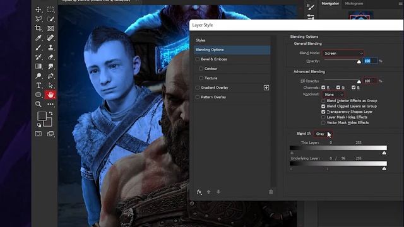Select Blending Options in the list
Screen dimensions: 404x227
tap(232, 50)
